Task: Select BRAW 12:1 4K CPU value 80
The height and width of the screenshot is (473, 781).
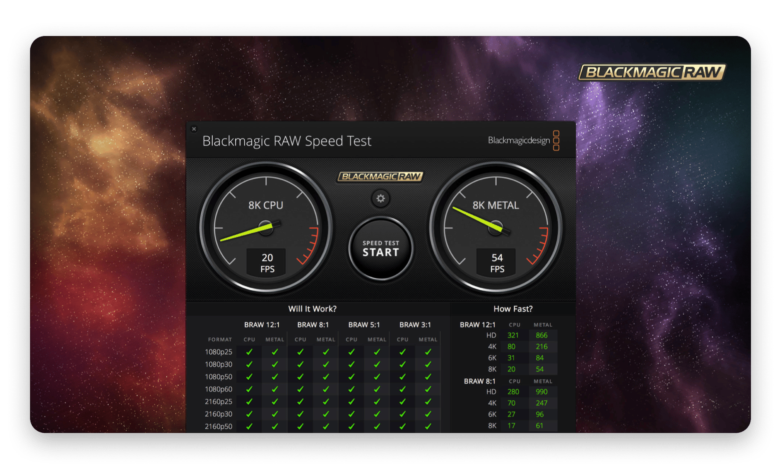Action: tap(511, 346)
